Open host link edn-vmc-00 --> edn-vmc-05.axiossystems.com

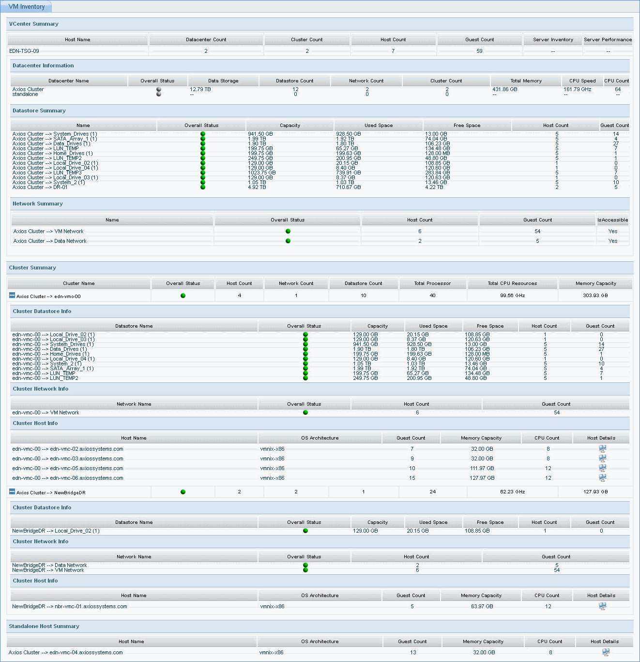click(67, 468)
